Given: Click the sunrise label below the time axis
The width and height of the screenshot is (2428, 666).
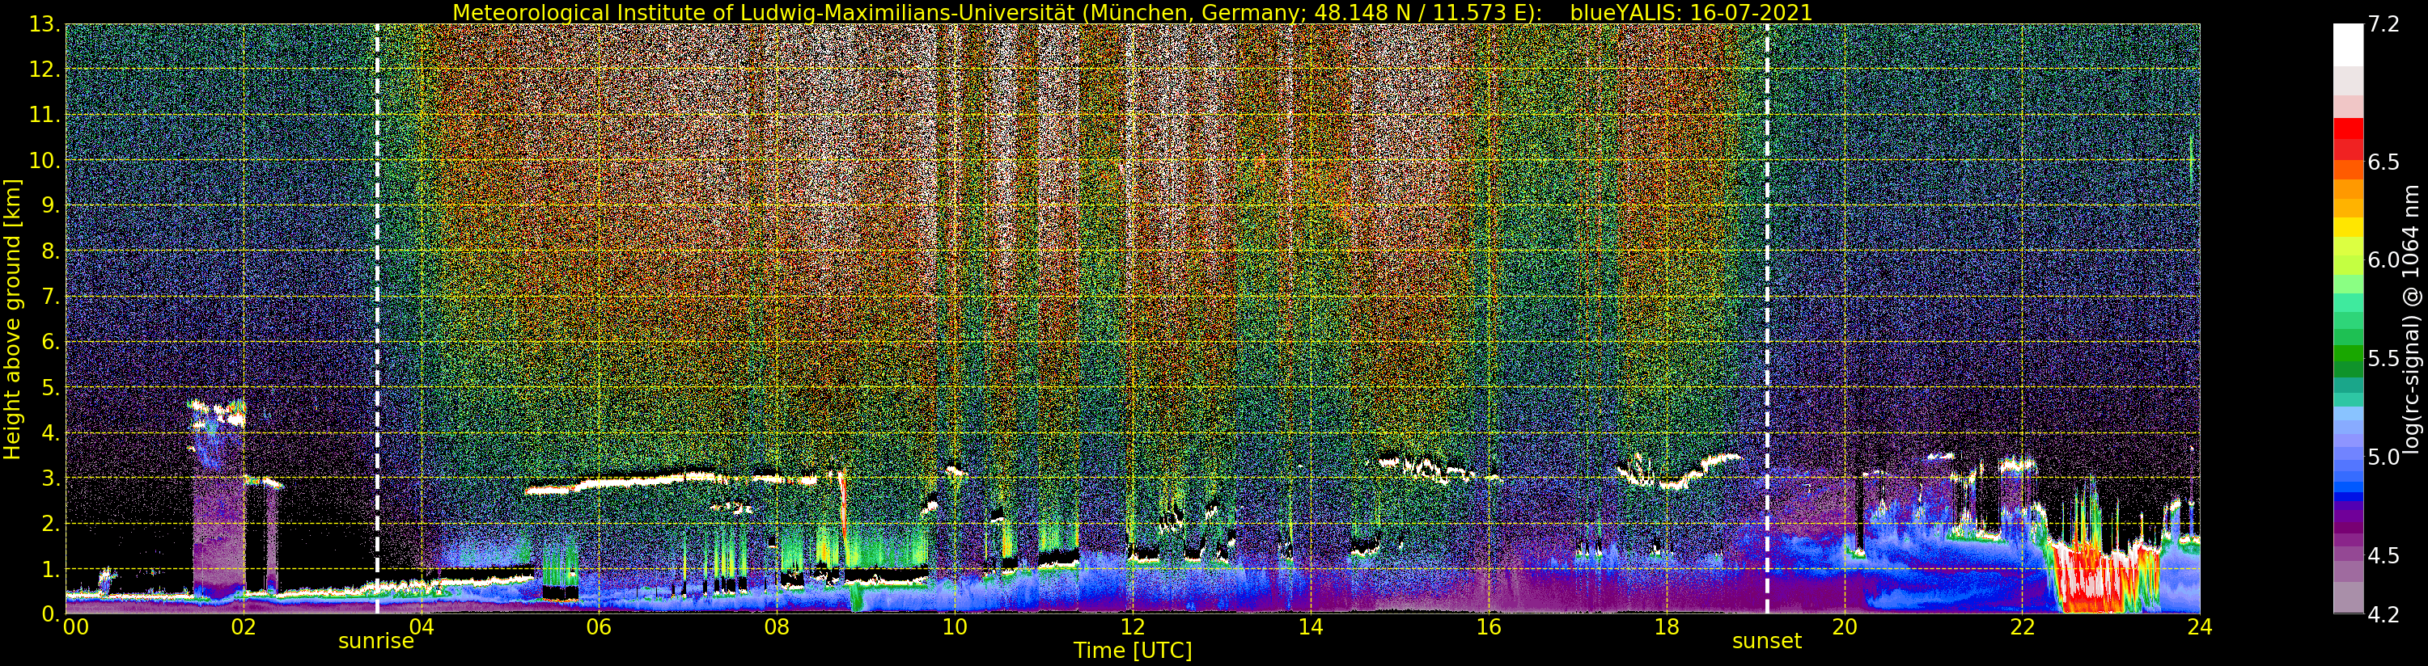Looking at the screenshot, I should tap(375, 642).
